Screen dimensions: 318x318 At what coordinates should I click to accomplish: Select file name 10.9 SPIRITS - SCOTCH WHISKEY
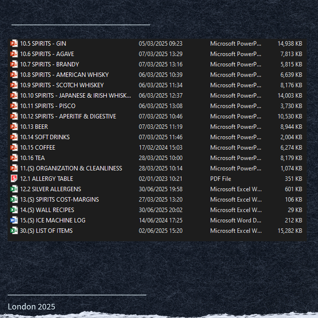[62, 85]
